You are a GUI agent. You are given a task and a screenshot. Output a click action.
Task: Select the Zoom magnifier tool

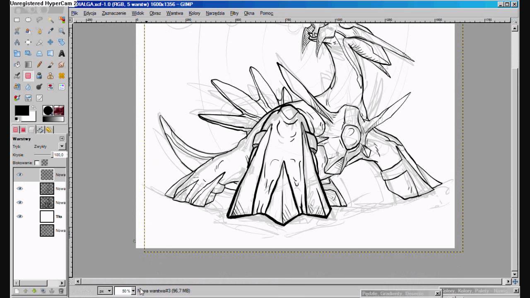62,31
